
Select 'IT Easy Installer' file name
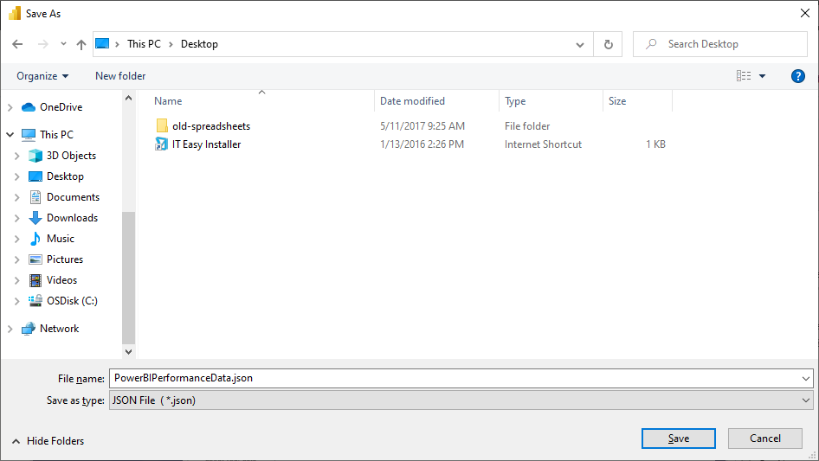(x=206, y=144)
